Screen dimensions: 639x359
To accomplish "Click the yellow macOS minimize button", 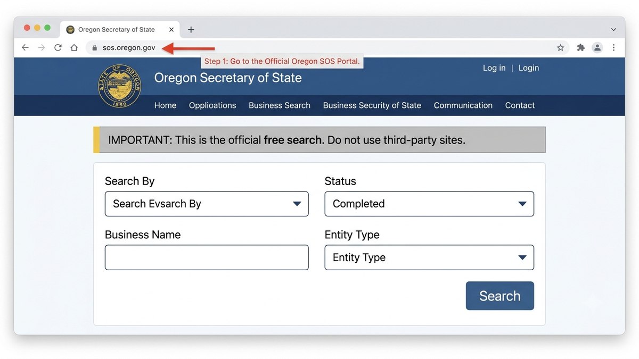I will tap(37, 28).
